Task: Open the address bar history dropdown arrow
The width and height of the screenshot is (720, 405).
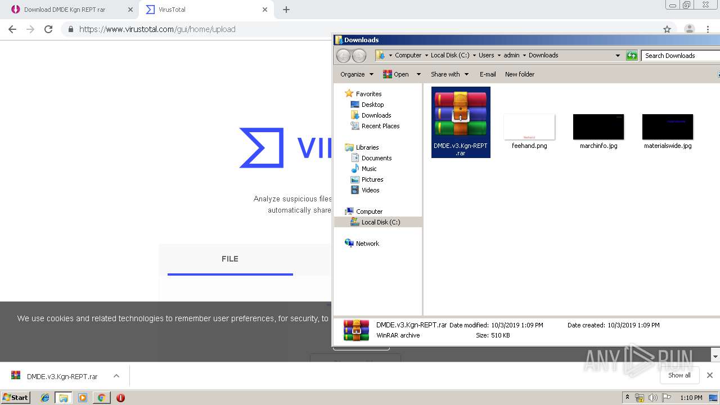Action: (618, 55)
